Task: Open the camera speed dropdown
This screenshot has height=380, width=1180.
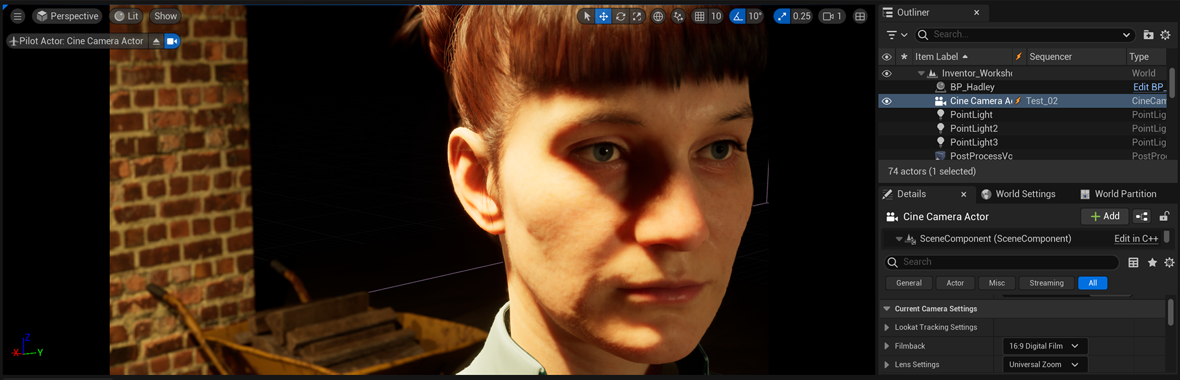Action: pyautogui.click(x=832, y=17)
